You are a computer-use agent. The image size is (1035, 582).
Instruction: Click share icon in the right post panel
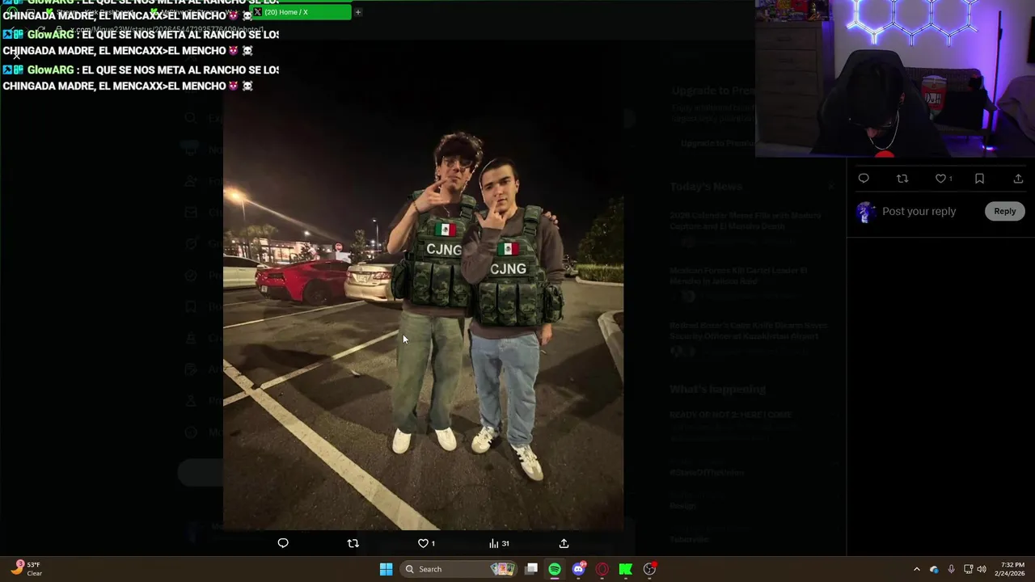coord(1018,179)
